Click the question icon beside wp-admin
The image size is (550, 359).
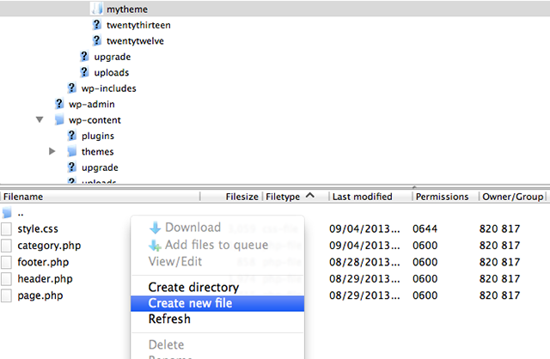[x=59, y=103]
